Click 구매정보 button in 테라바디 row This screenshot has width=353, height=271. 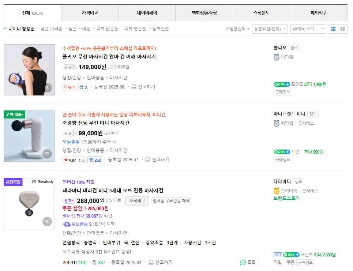tap(305, 263)
